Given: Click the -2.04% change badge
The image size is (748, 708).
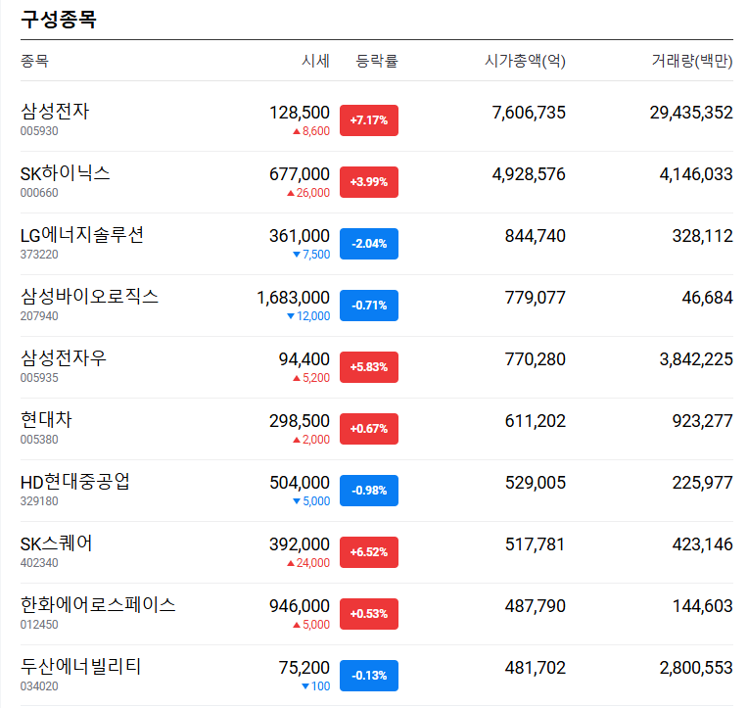Looking at the screenshot, I should point(369,244).
